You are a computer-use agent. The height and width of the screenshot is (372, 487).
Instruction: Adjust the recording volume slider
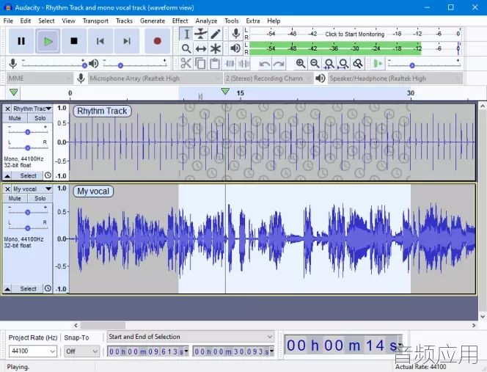click(84, 65)
